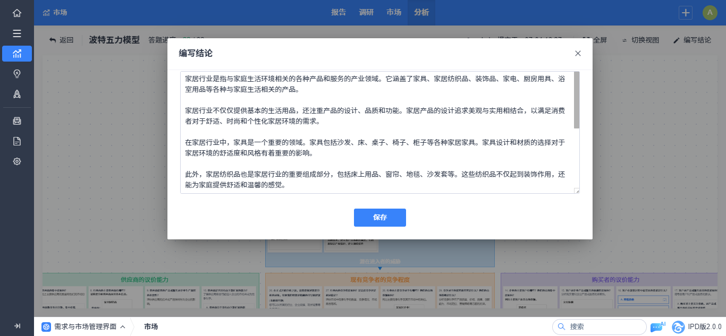Image resolution: width=726 pixels, height=336 pixels.
Task: Open the 市场 tab in header
Action: tap(394, 13)
